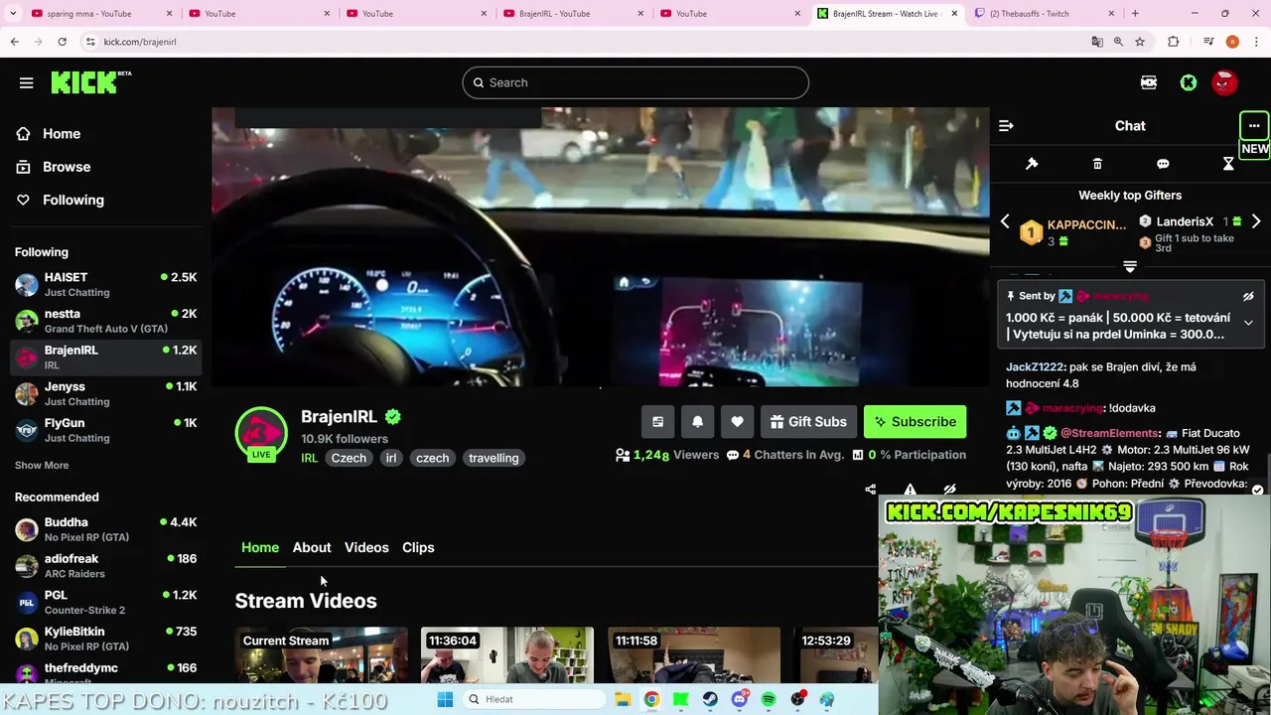
Task: Open Steam from the taskbar
Action: pos(710,699)
